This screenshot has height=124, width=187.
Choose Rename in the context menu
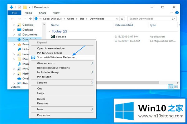pos(62,104)
